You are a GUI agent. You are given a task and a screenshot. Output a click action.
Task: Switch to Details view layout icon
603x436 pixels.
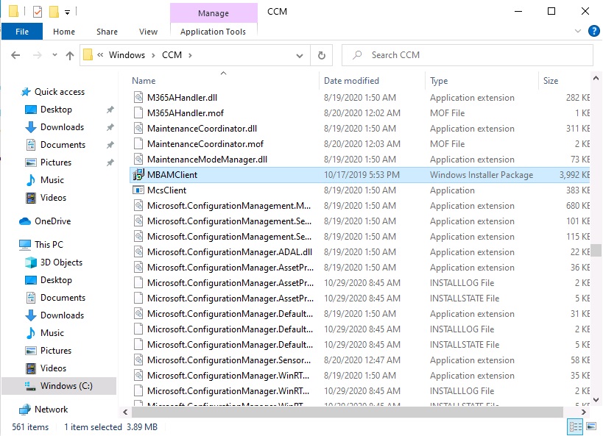(575, 426)
